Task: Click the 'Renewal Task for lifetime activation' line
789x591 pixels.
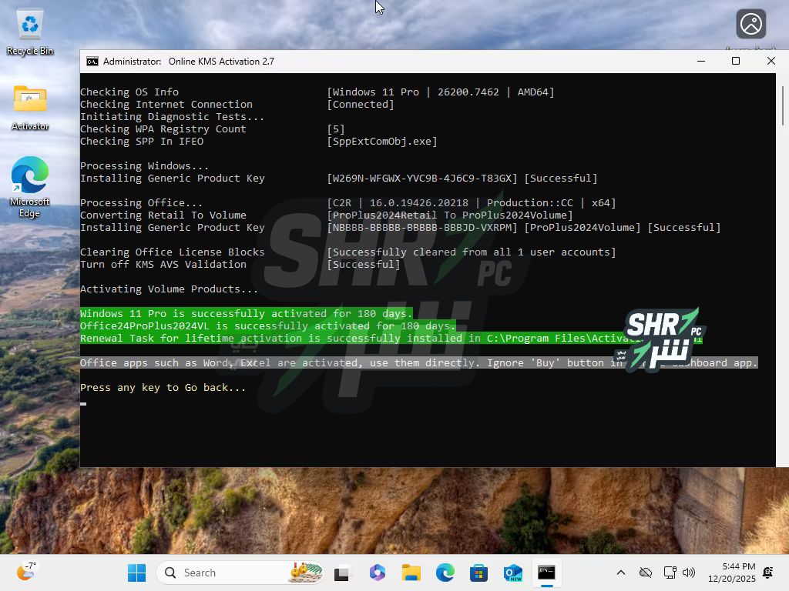Action: pos(391,339)
